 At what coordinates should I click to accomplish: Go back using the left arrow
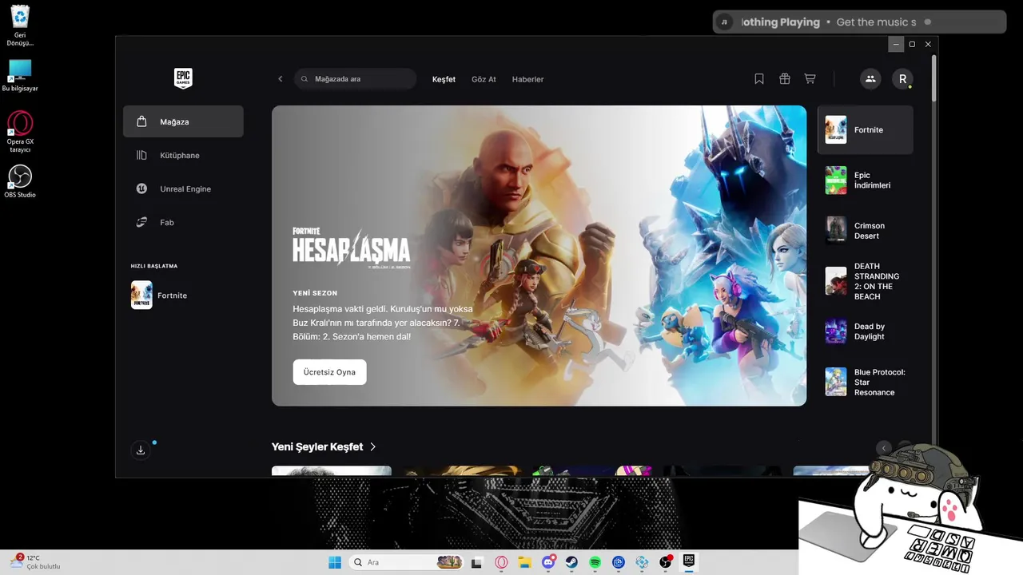[281, 79]
